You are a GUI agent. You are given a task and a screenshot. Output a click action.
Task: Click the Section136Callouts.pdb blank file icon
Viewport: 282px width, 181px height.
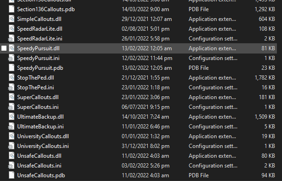12,9
